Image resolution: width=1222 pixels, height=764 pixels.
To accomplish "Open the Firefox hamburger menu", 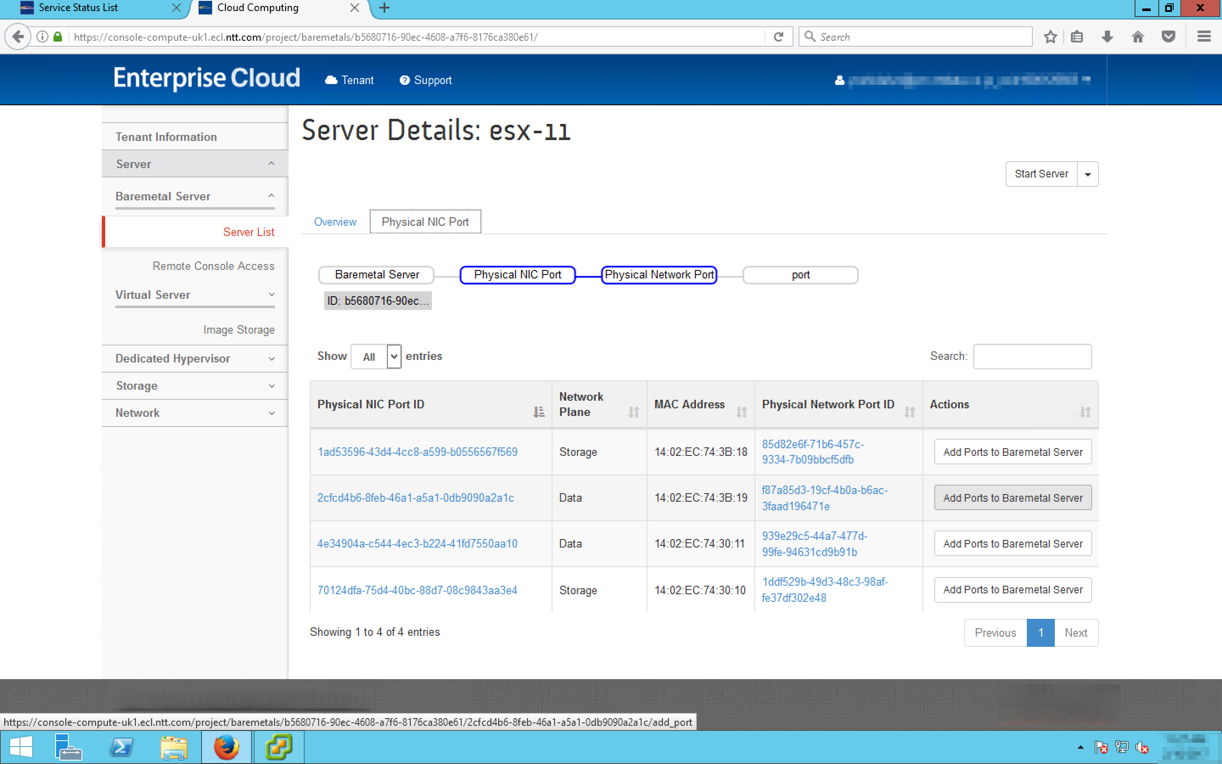I will pos(1204,37).
